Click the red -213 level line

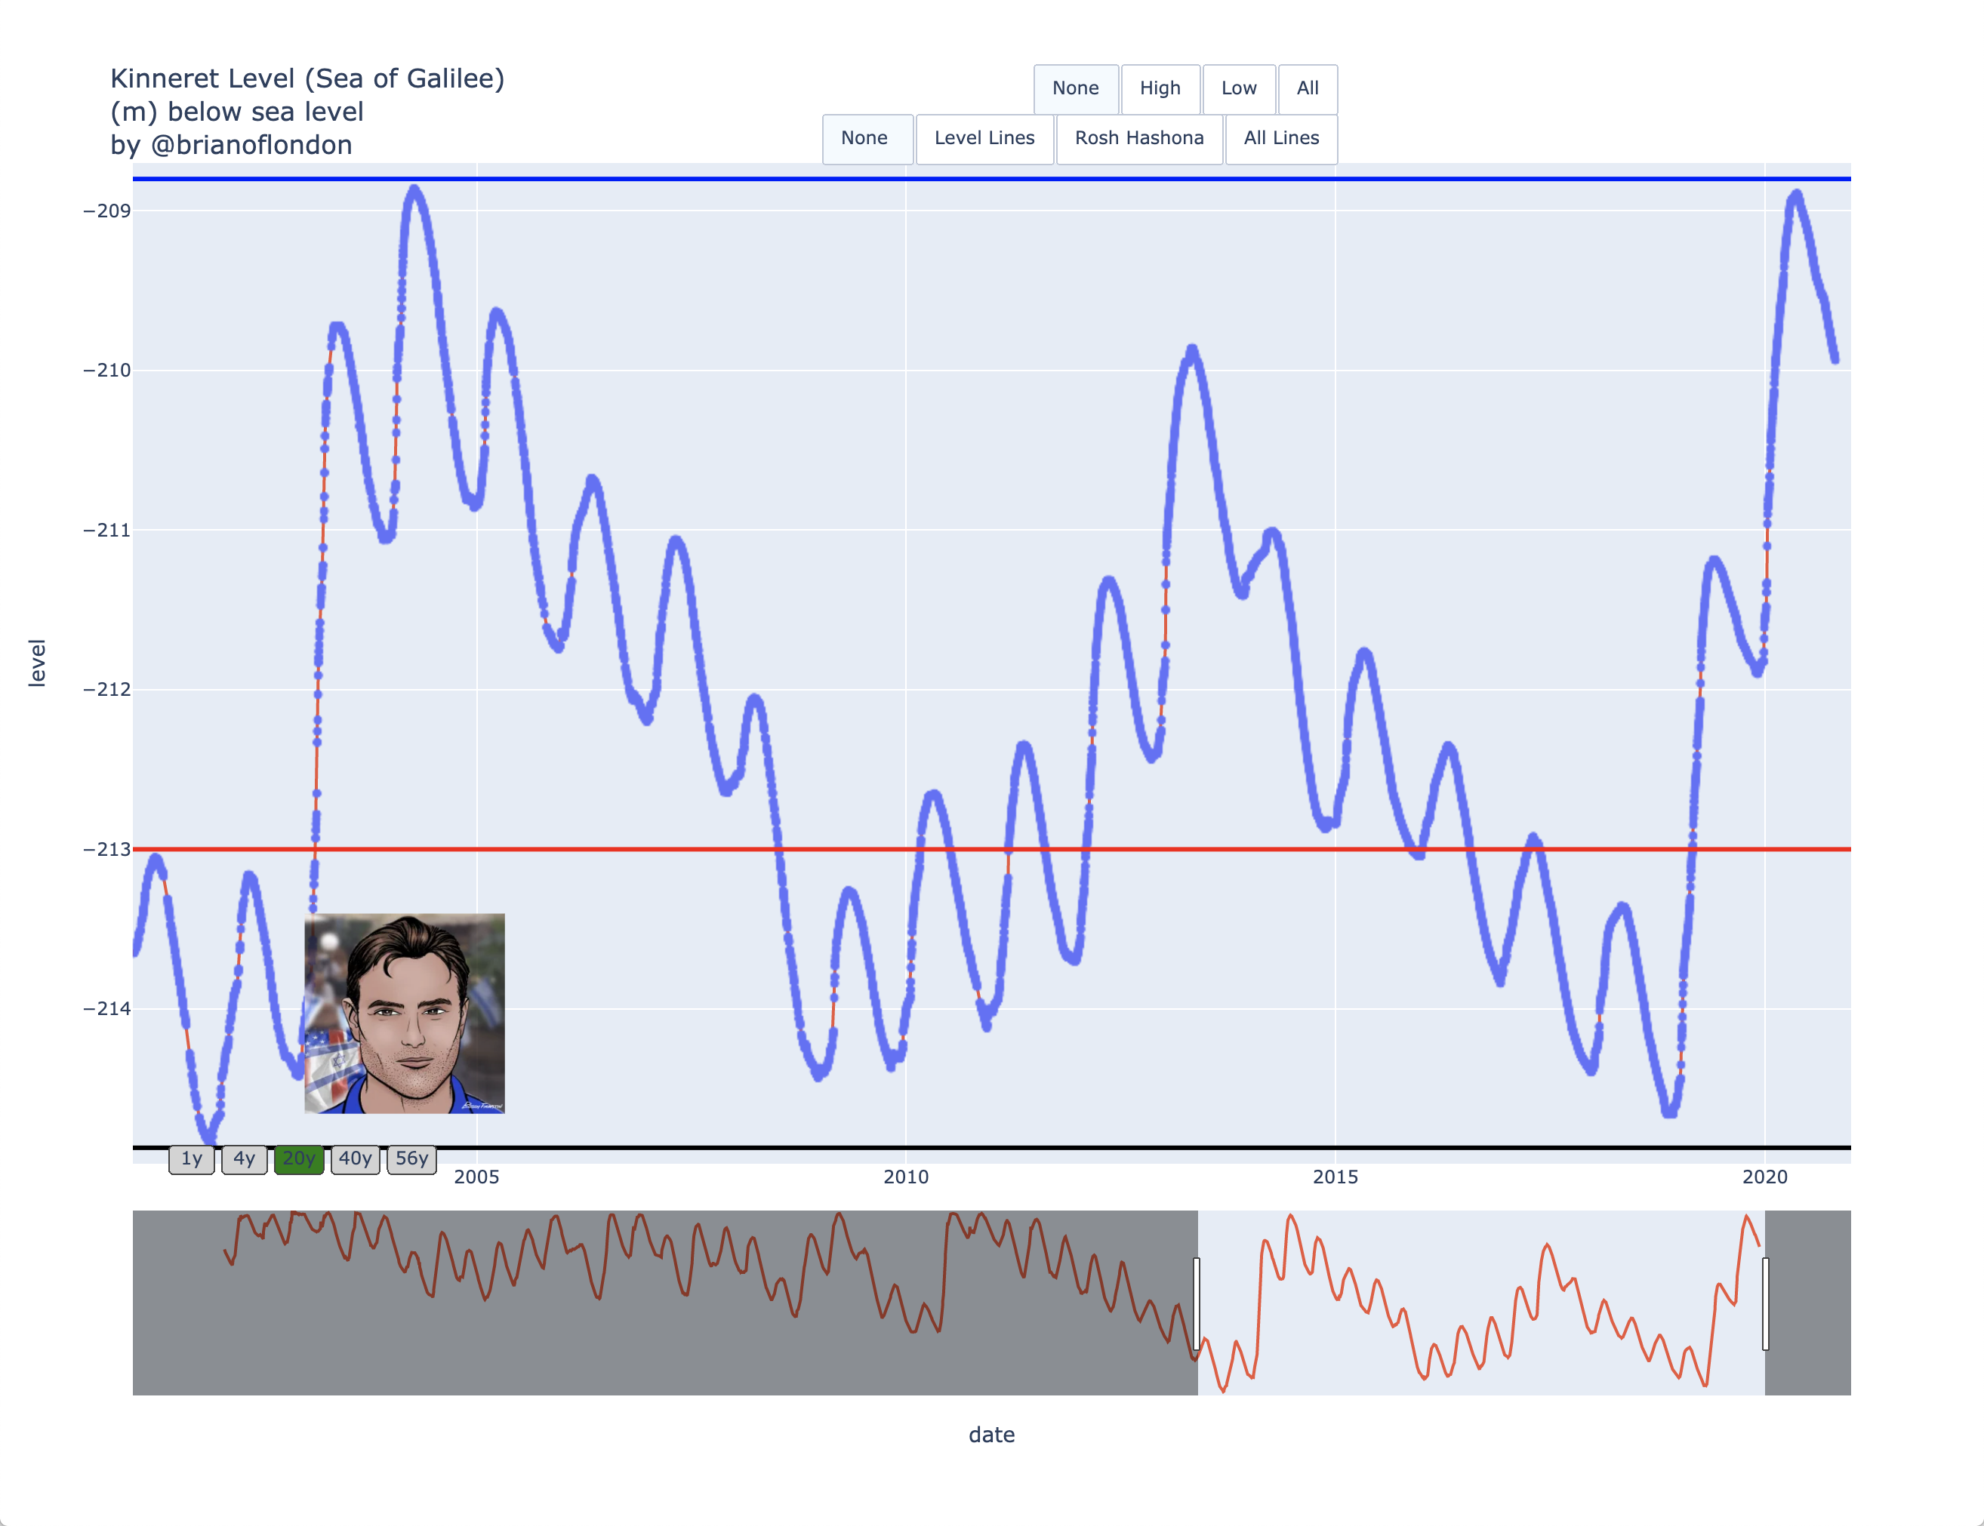tap(992, 849)
